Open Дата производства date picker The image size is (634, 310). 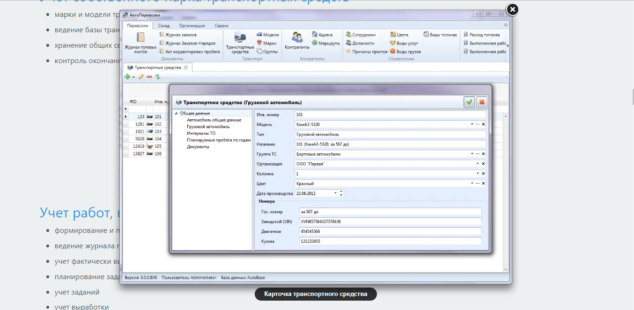pyautogui.click(x=335, y=193)
